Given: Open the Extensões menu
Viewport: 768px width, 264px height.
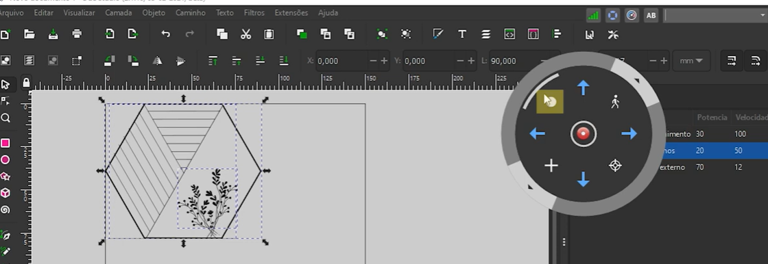Looking at the screenshot, I should (291, 13).
